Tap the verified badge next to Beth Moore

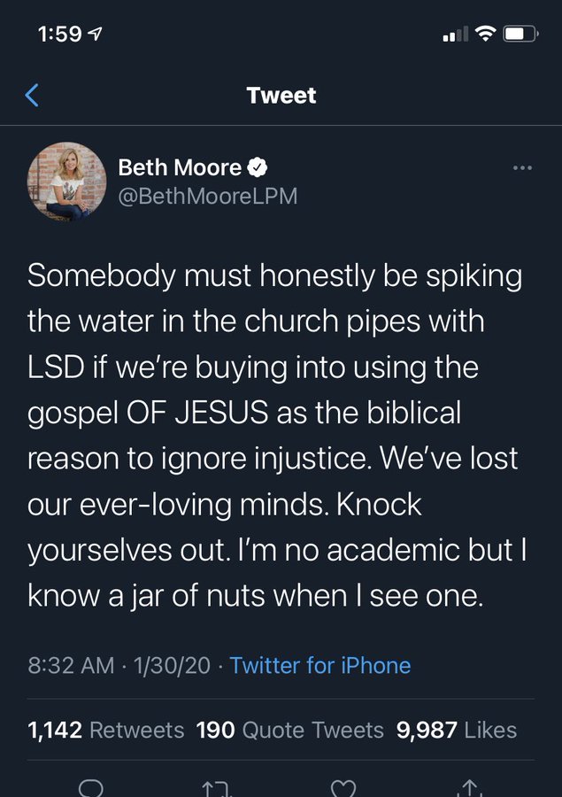(258, 167)
